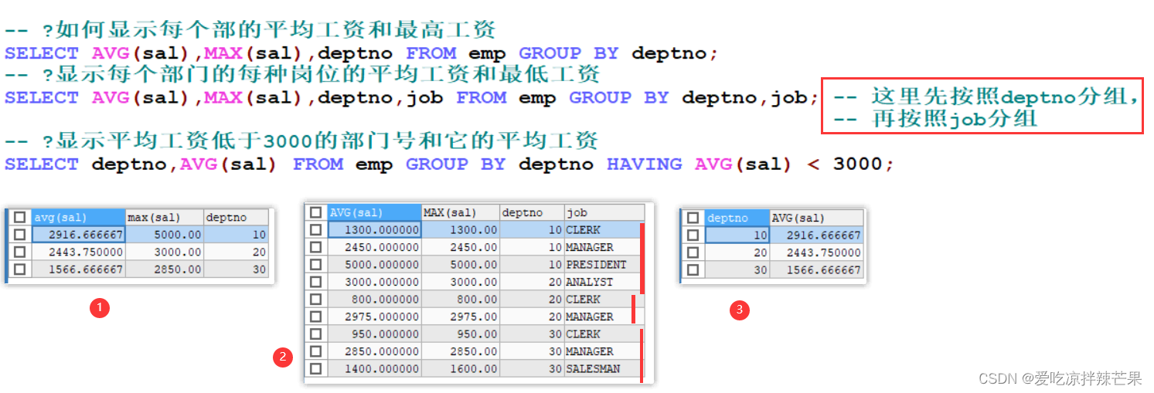Click AVG(sal) header in the job grid
1154x393 pixels.
click(x=374, y=212)
